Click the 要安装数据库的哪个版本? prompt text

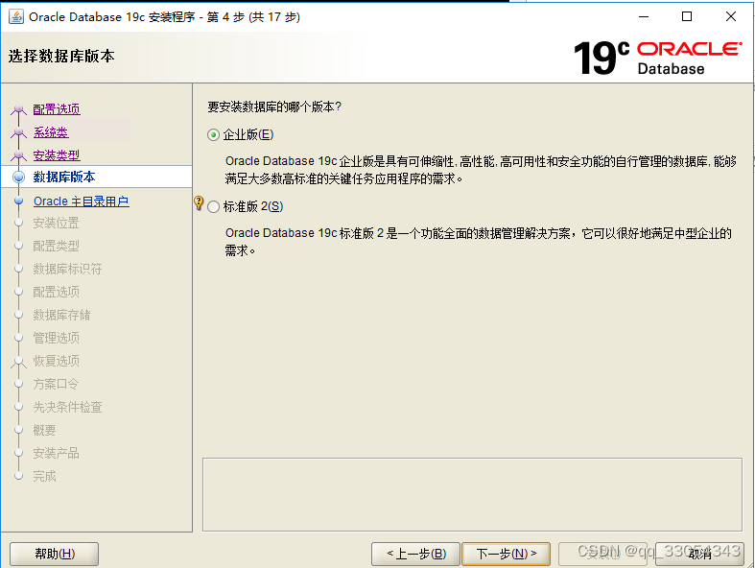pos(274,106)
